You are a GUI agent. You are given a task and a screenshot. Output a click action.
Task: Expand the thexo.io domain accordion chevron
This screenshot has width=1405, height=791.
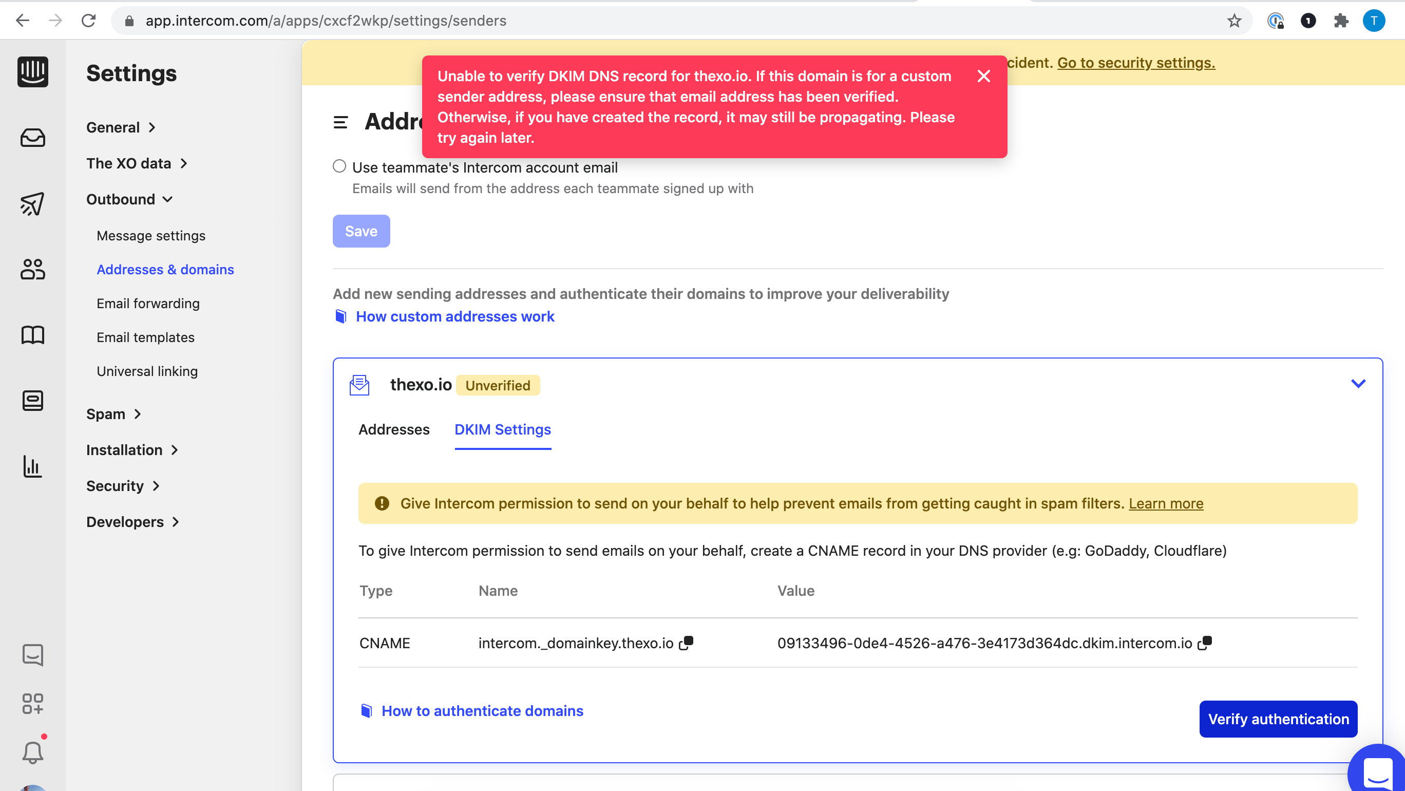coord(1359,383)
